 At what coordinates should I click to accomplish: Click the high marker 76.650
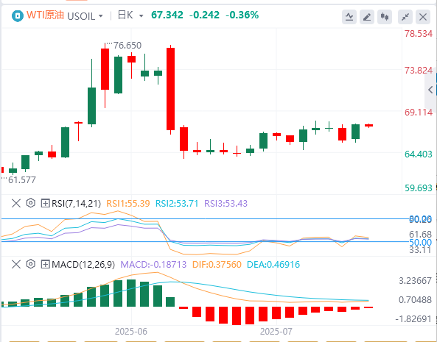[x=127, y=46]
